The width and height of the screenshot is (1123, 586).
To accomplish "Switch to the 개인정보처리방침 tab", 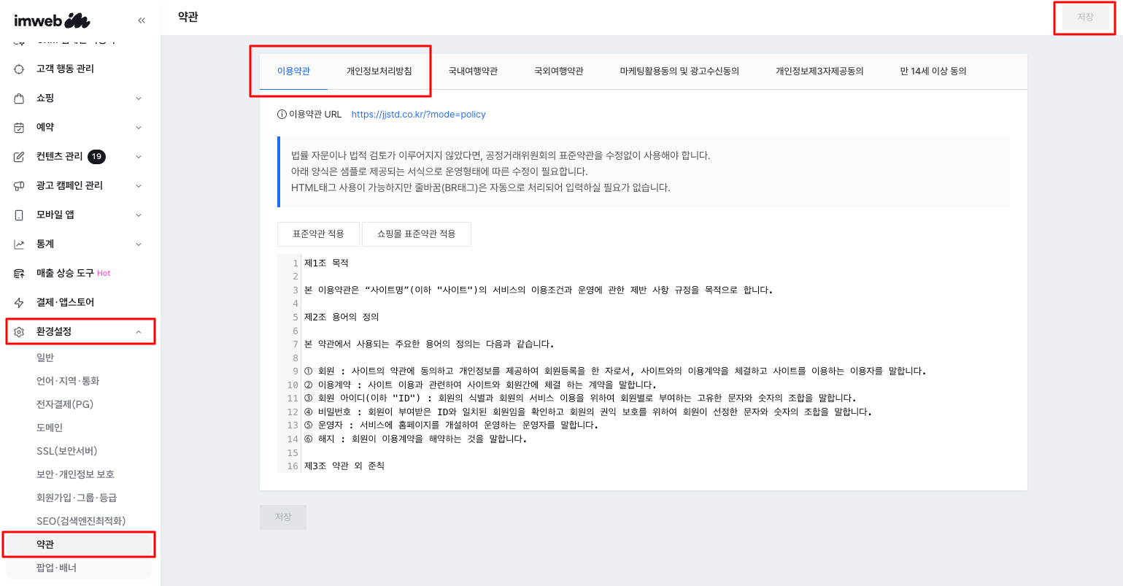I will (x=377, y=70).
